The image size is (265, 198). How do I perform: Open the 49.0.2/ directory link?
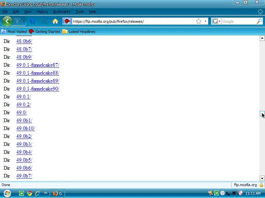coord(24,105)
